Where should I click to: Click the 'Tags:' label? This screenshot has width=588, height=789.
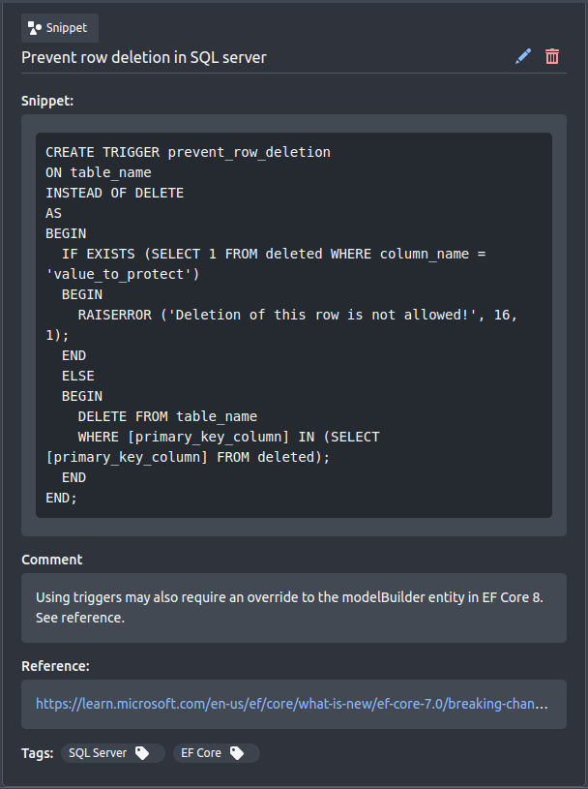[x=37, y=753]
